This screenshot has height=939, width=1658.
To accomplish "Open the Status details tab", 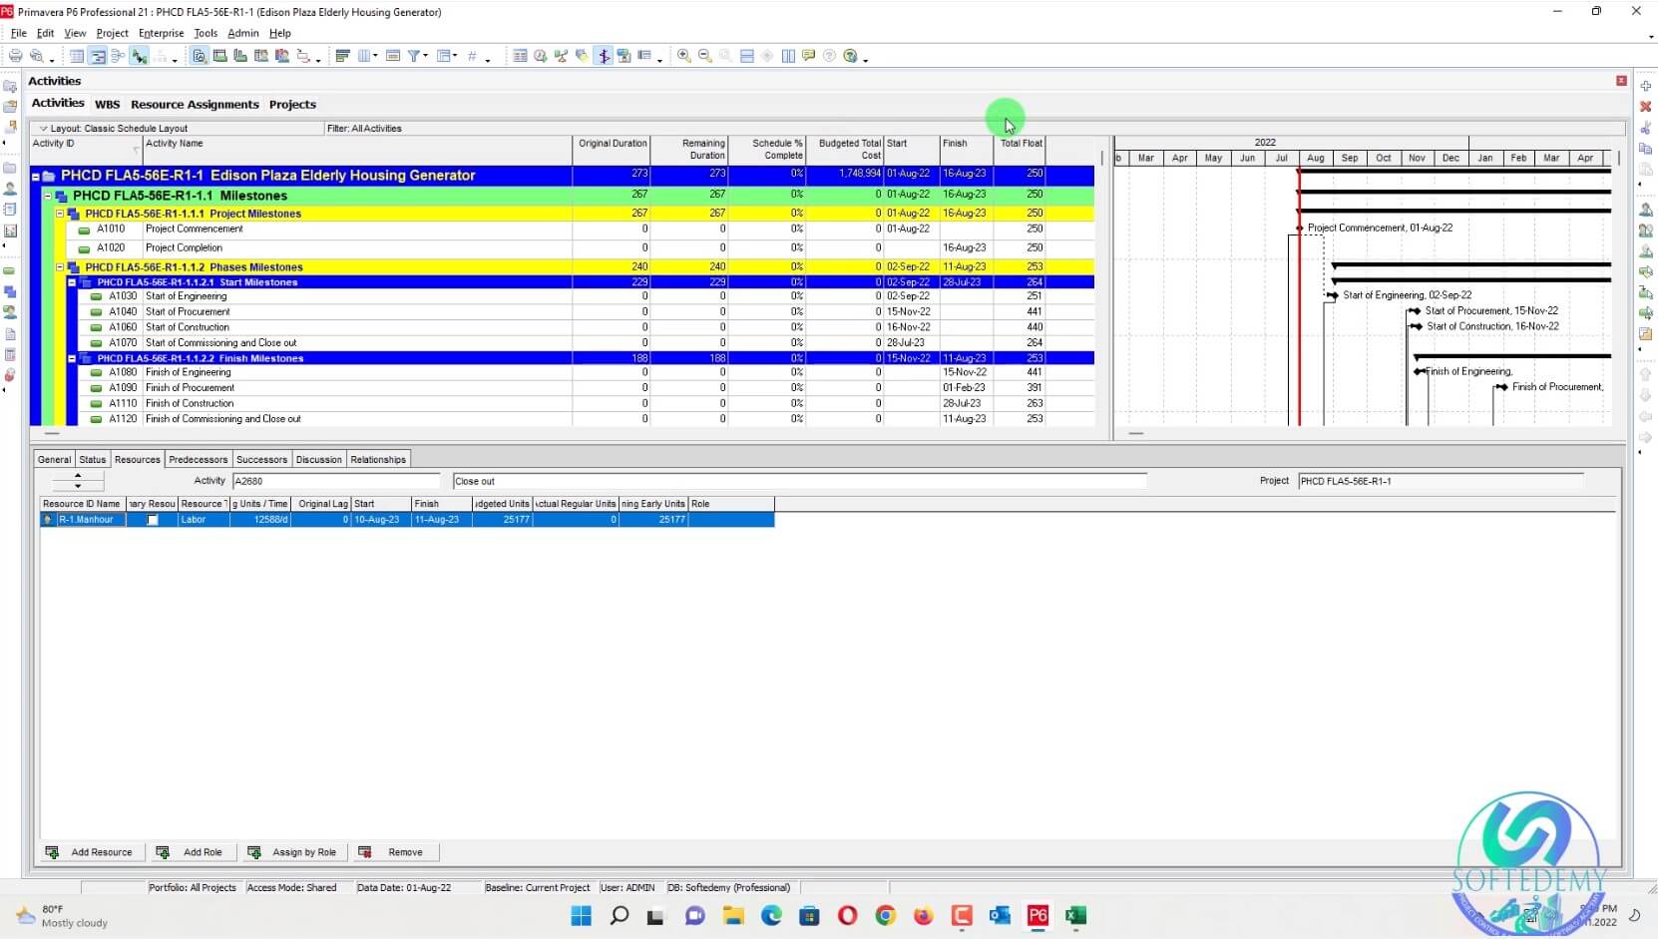I will coord(93,460).
